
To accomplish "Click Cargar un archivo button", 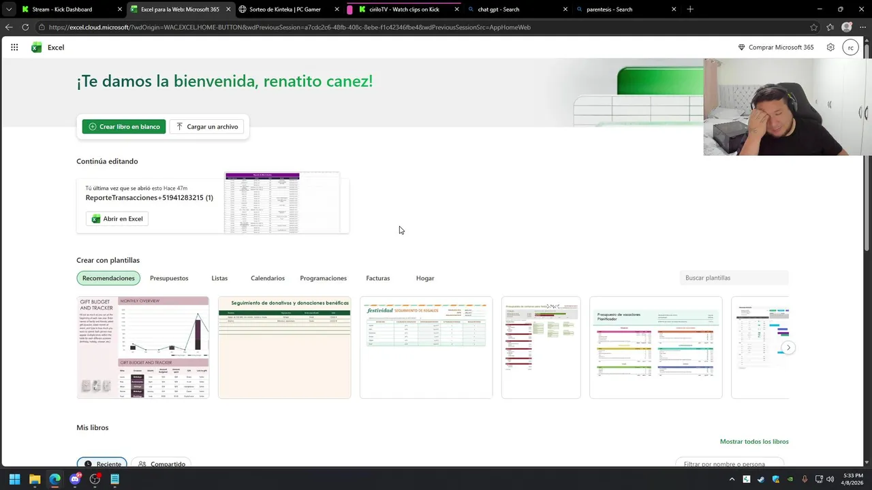I will pyautogui.click(x=207, y=127).
